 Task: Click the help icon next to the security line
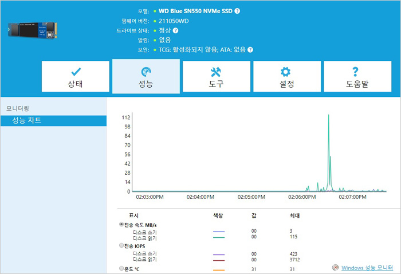250,50
